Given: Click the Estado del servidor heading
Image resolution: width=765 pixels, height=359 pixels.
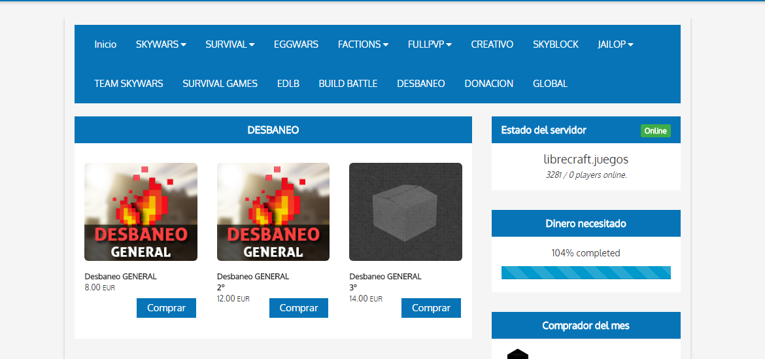Looking at the screenshot, I should [543, 130].
